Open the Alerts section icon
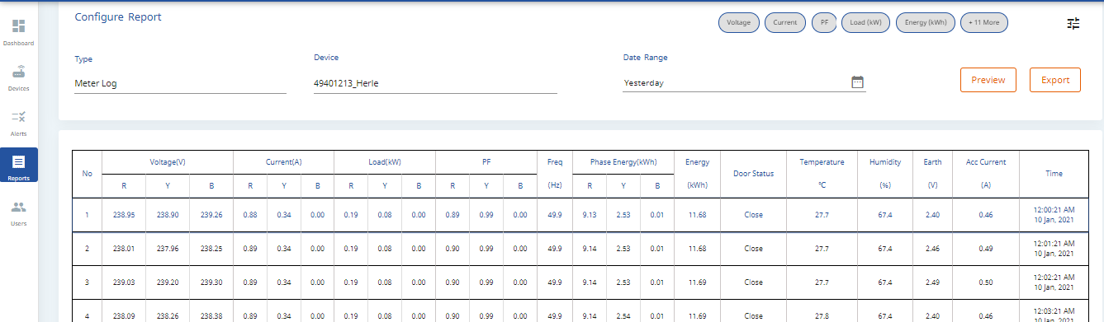 (x=18, y=117)
